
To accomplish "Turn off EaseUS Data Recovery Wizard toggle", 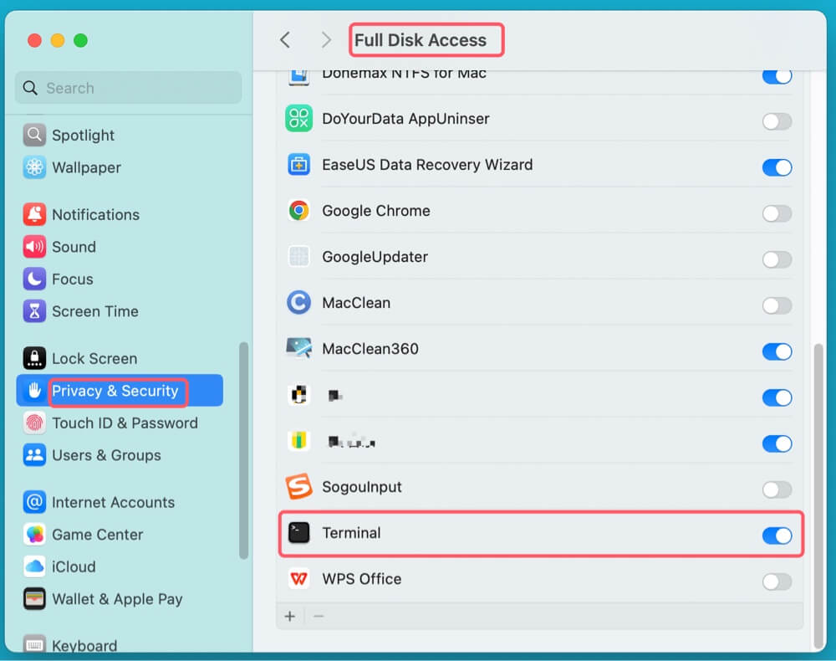I will tap(777, 167).
